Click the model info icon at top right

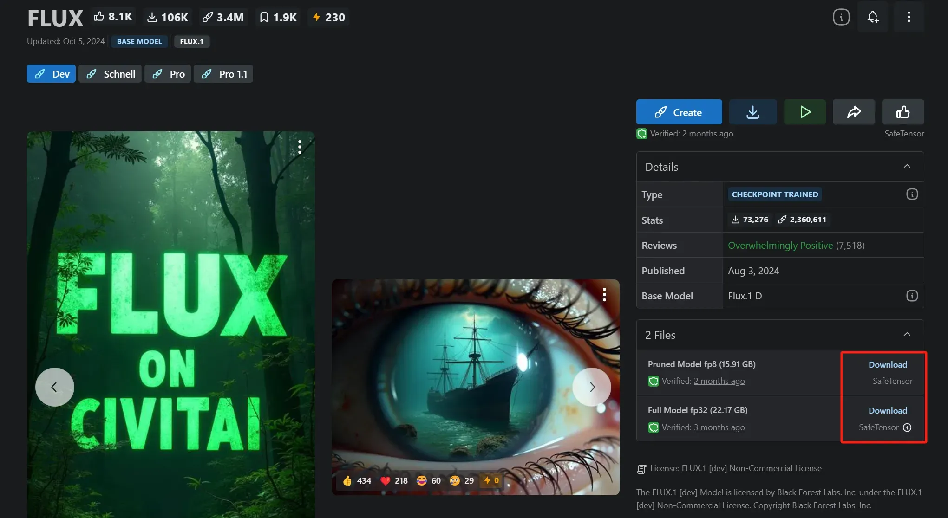(841, 17)
